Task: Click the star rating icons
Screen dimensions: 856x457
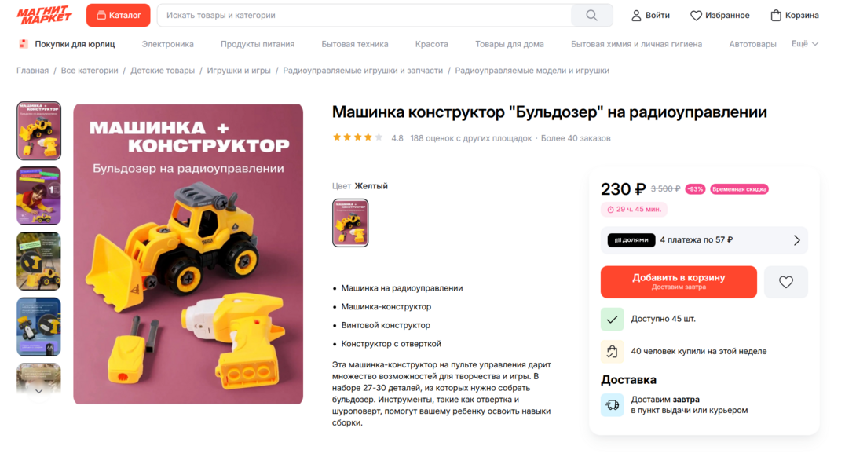Action: point(357,137)
